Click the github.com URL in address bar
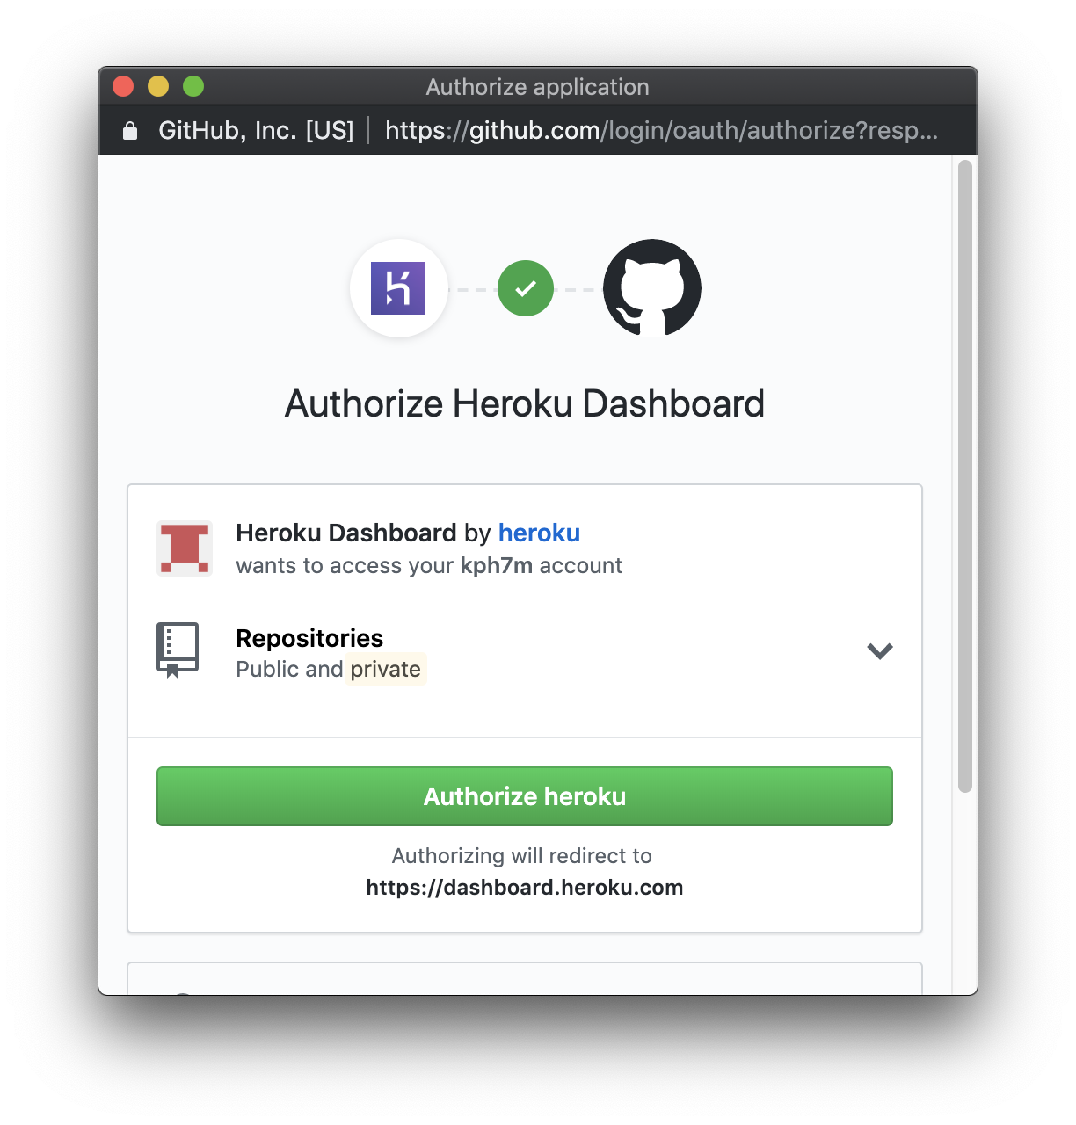1076x1125 pixels. [x=661, y=131]
